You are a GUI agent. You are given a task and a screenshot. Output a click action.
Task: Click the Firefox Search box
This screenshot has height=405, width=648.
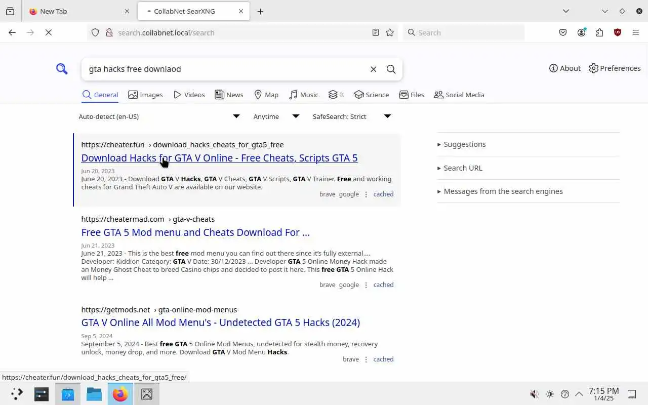tap(464, 32)
